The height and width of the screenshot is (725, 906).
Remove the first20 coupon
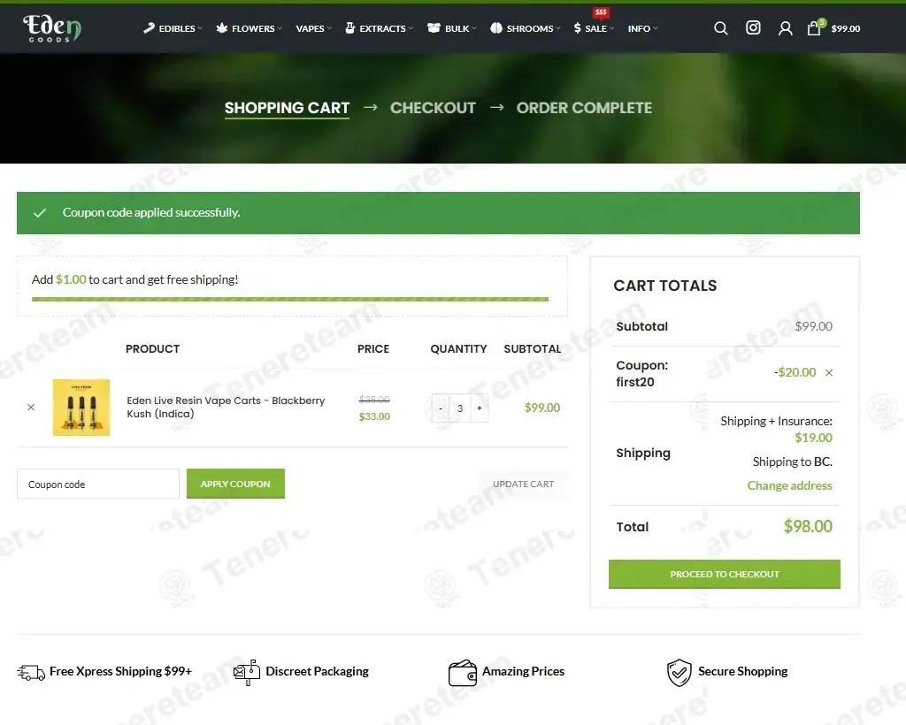pos(829,373)
